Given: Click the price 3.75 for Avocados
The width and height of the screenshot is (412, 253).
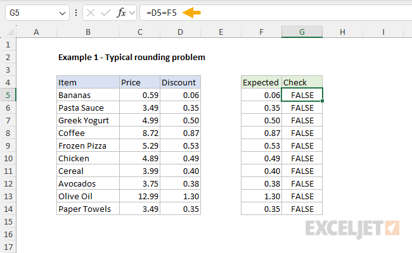Looking at the screenshot, I should tap(140, 183).
